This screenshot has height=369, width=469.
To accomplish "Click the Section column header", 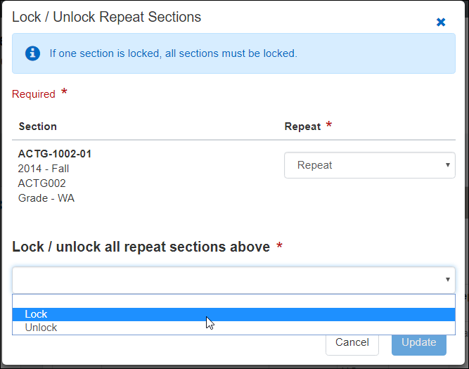I will coord(38,127).
